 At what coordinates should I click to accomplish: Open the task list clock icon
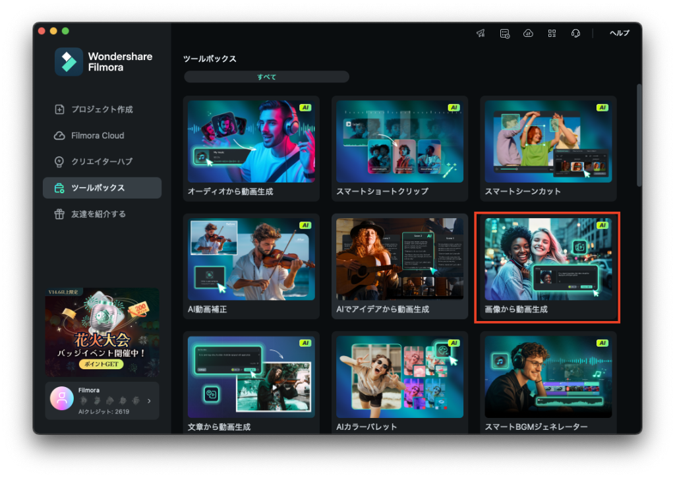tap(504, 33)
